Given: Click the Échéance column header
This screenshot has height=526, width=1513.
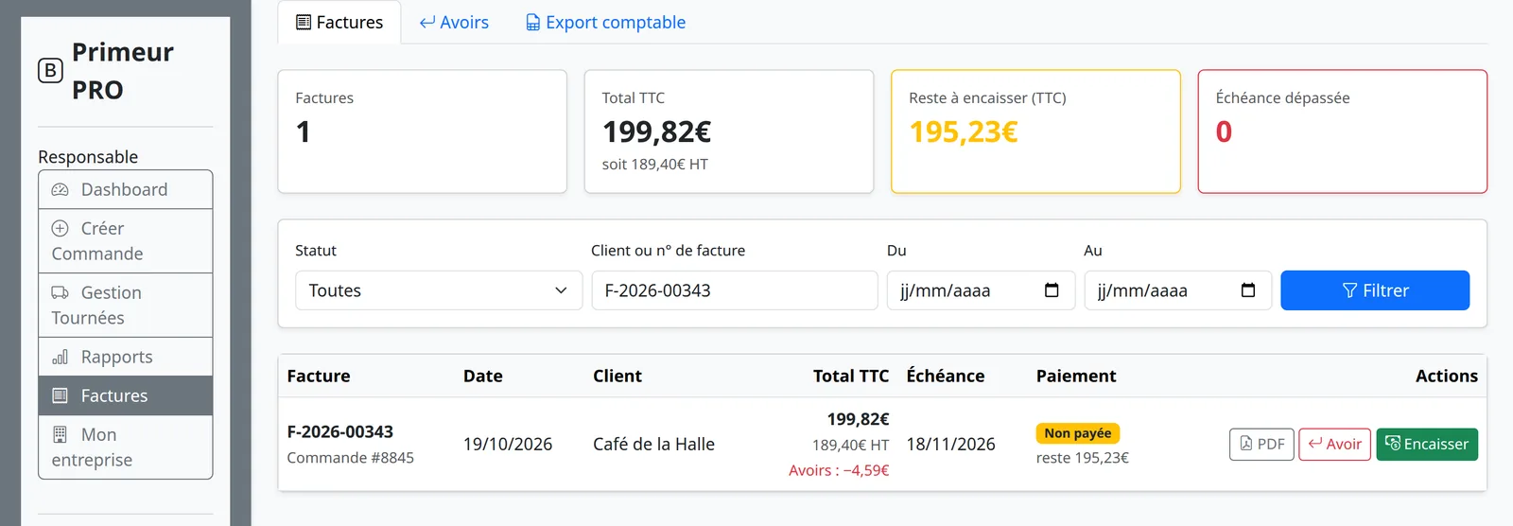Looking at the screenshot, I should [x=946, y=376].
